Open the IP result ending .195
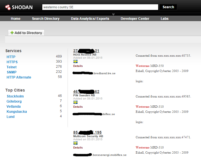The width and height of the screenshot is (201, 159). pos(87,132)
